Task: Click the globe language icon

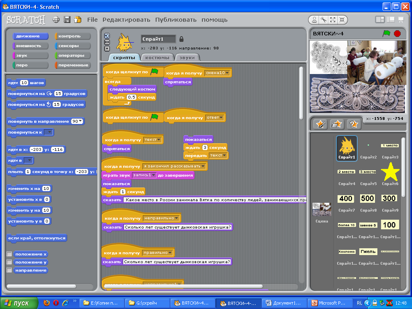Action: (x=56, y=20)
